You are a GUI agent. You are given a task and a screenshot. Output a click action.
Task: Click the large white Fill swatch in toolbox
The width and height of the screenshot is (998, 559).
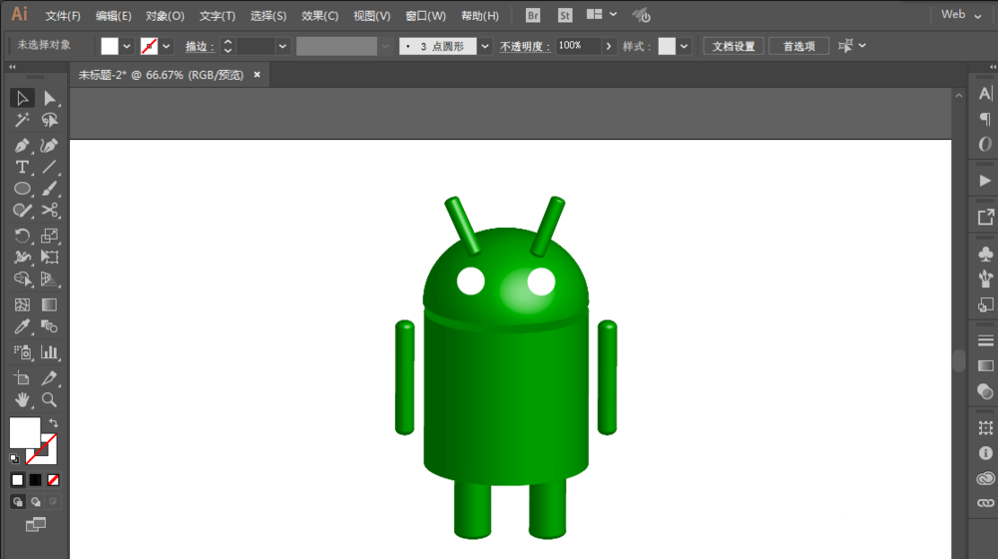click(24, 433)
